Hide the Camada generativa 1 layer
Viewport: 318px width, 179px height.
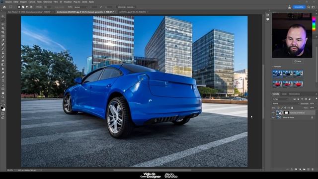[x=273, y=113]
